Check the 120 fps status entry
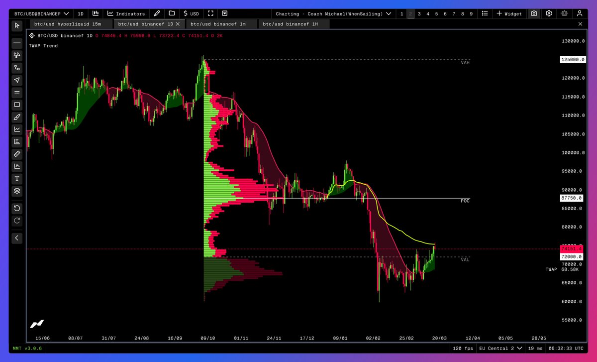Image resolution: width=597 pixels, height=362 pixels. (462, 349)
